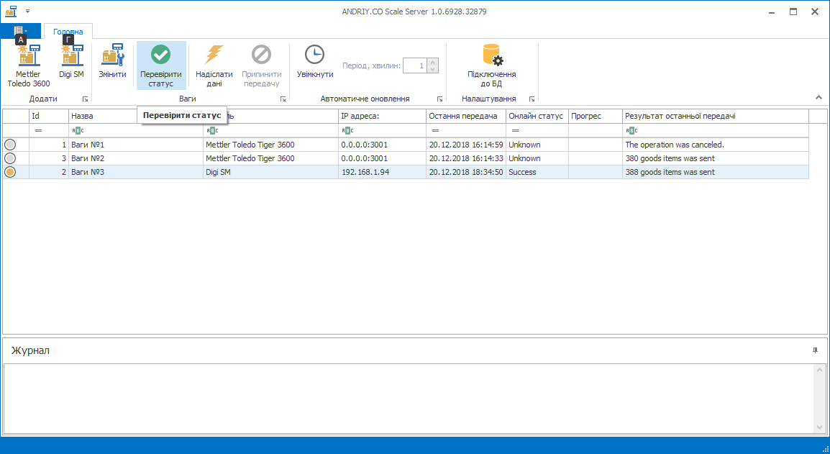
Task: Open the quick access toolbar dropdown arrow
Action: [27, 11]
